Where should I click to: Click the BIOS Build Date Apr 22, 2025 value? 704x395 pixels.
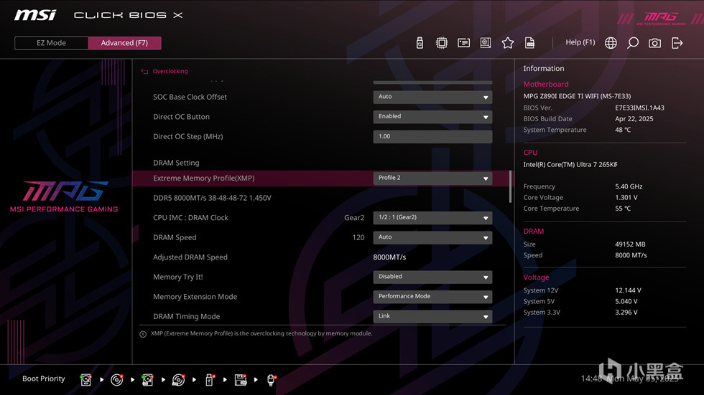[x=634, y=119]
